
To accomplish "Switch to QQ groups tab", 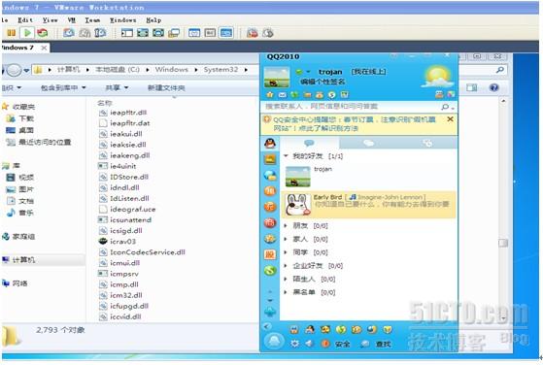I will (x=368, y=143).
